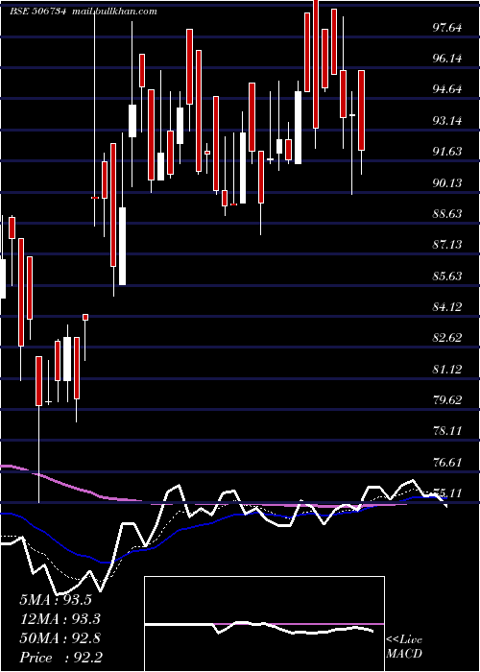Click inside the Live MACD inset chart
This screenshot has height=672, width=480.
(264, 624)
